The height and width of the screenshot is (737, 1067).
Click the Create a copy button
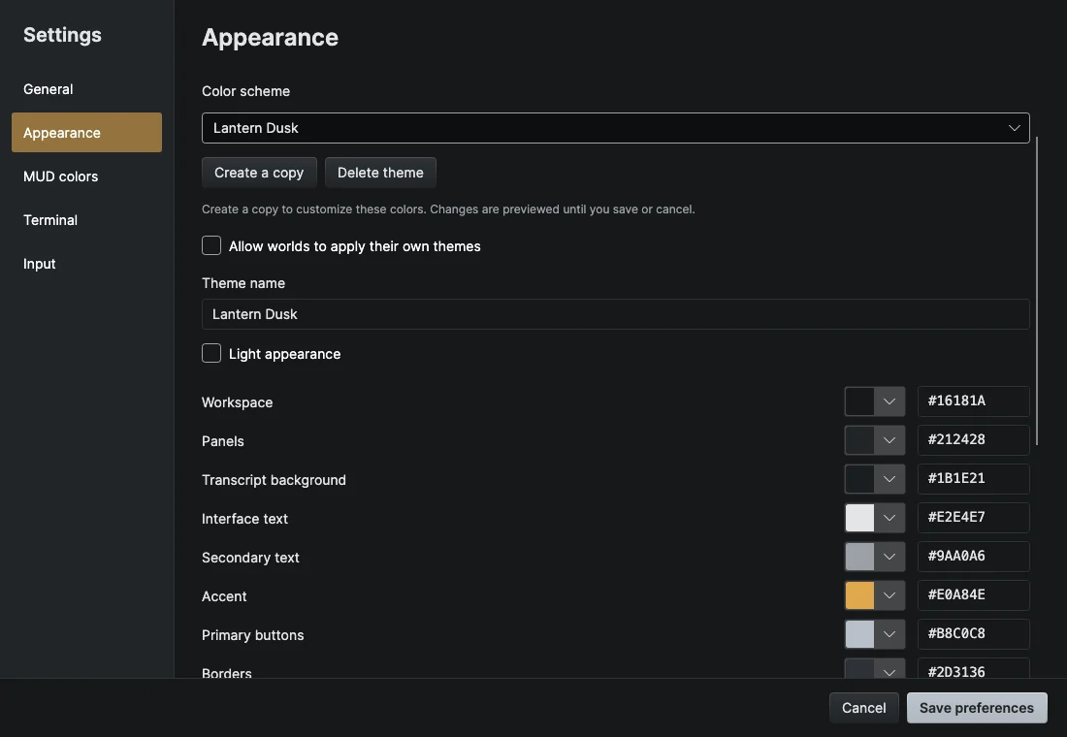(x=259, y=173)
